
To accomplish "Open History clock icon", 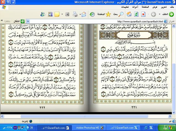I will 92,14.
